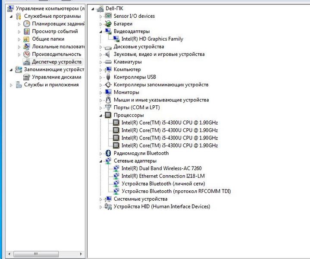Click the Звуковые устройства speaker icon
Screen dimensions: 310x259
(x=108, y=54)
